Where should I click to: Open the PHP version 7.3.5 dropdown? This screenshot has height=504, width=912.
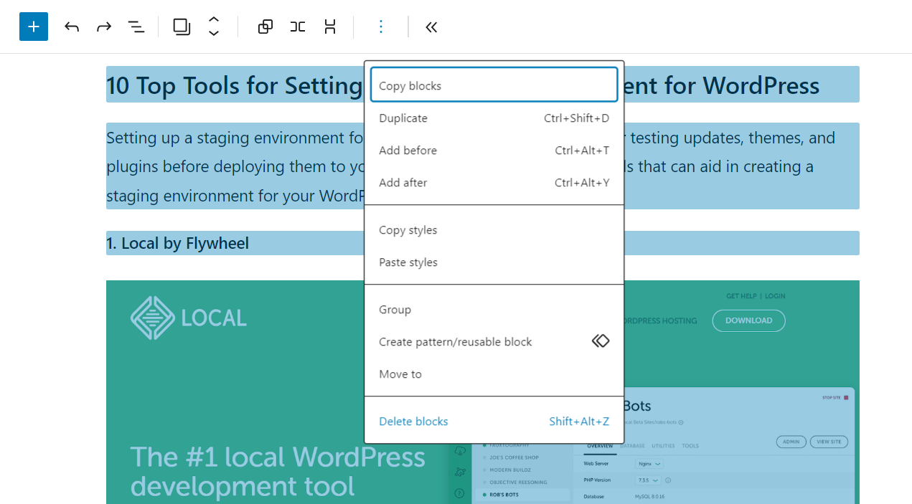coord(647,480)
